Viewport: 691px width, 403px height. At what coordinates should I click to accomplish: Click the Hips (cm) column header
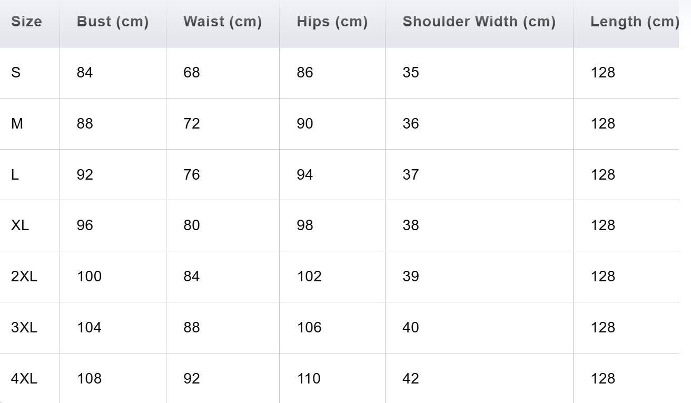[332, 22]
